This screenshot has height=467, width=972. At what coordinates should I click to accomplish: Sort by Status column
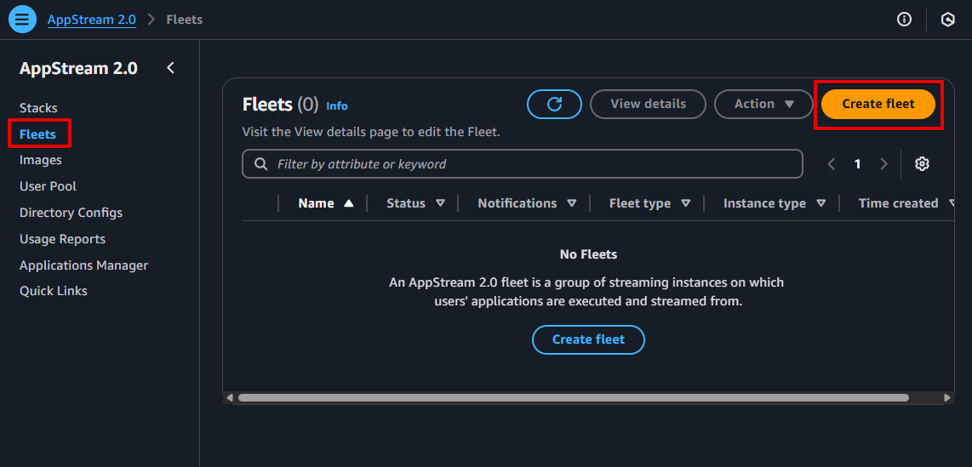[415, 203]
